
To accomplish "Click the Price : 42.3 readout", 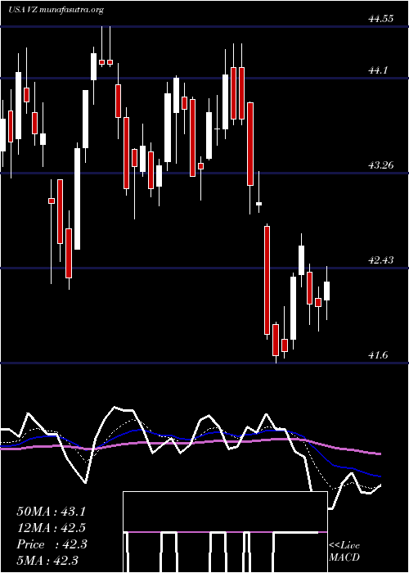I will coord(51,544).
